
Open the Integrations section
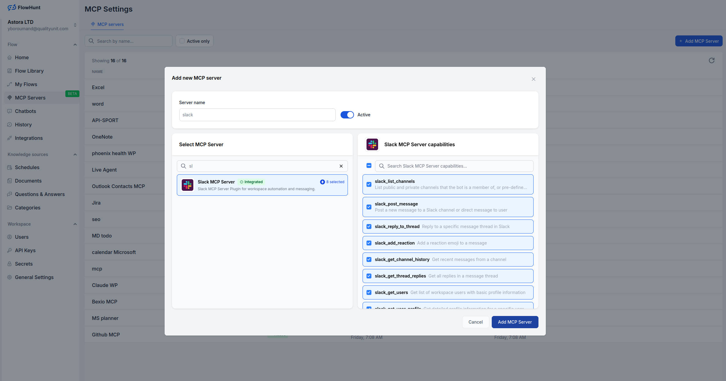coord(29,138)
